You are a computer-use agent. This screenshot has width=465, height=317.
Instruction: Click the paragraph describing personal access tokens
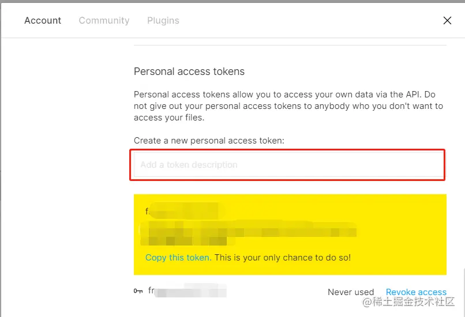click(x=288, y=106)
